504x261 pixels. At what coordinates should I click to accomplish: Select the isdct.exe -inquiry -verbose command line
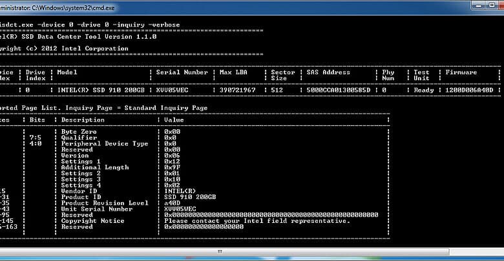tap(90, 25)
